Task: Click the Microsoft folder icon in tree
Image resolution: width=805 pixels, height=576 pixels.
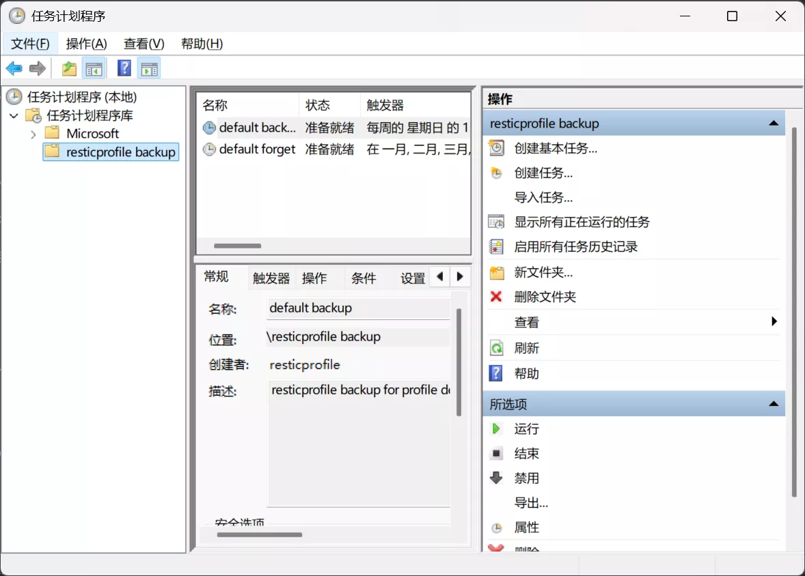Action: 53,133
